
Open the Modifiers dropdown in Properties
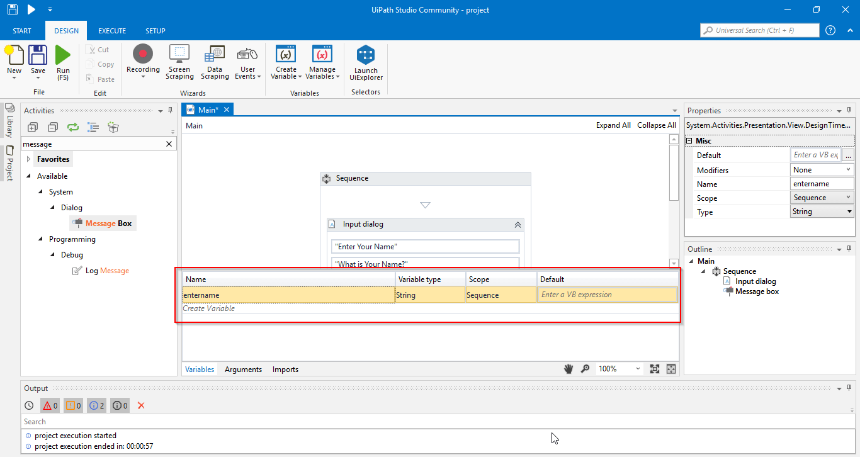848,170
